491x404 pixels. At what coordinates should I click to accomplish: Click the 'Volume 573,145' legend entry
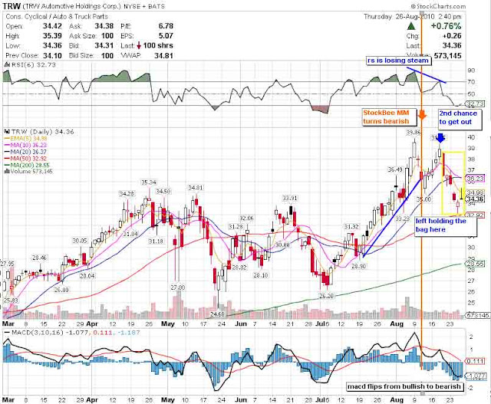tap(29, 171)
